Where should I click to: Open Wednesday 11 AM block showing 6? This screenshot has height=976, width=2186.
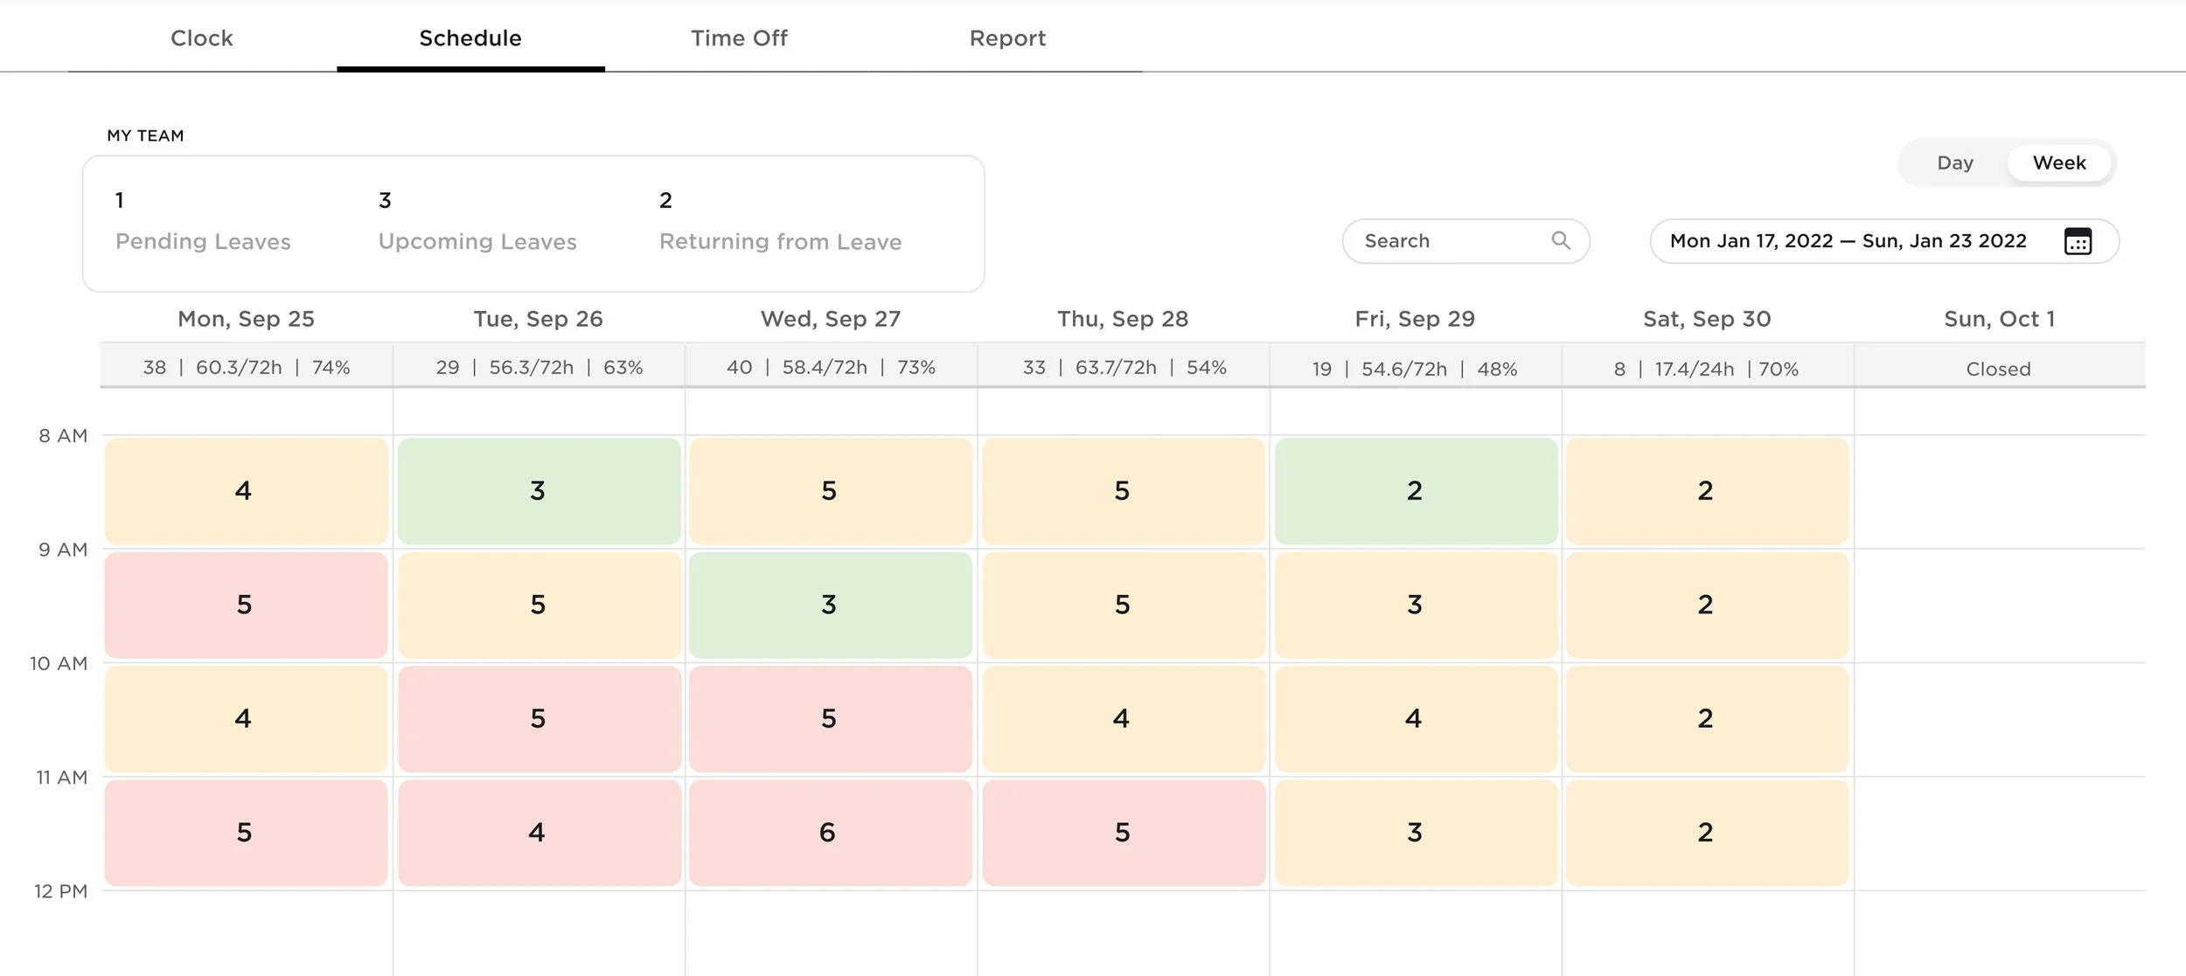pos(830,833)
